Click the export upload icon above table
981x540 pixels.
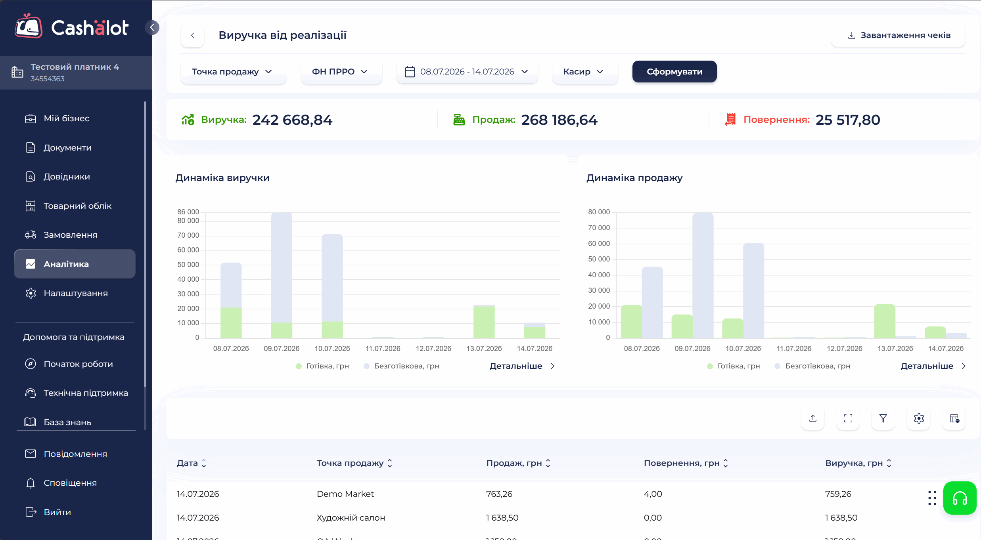[x=813, y=418]
